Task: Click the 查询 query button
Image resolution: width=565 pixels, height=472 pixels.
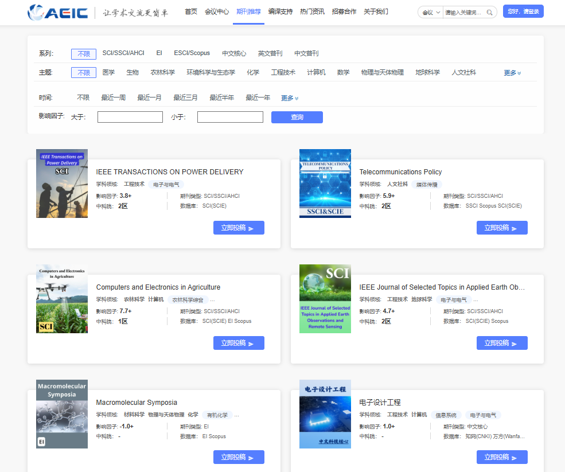Action: [297, 117]
